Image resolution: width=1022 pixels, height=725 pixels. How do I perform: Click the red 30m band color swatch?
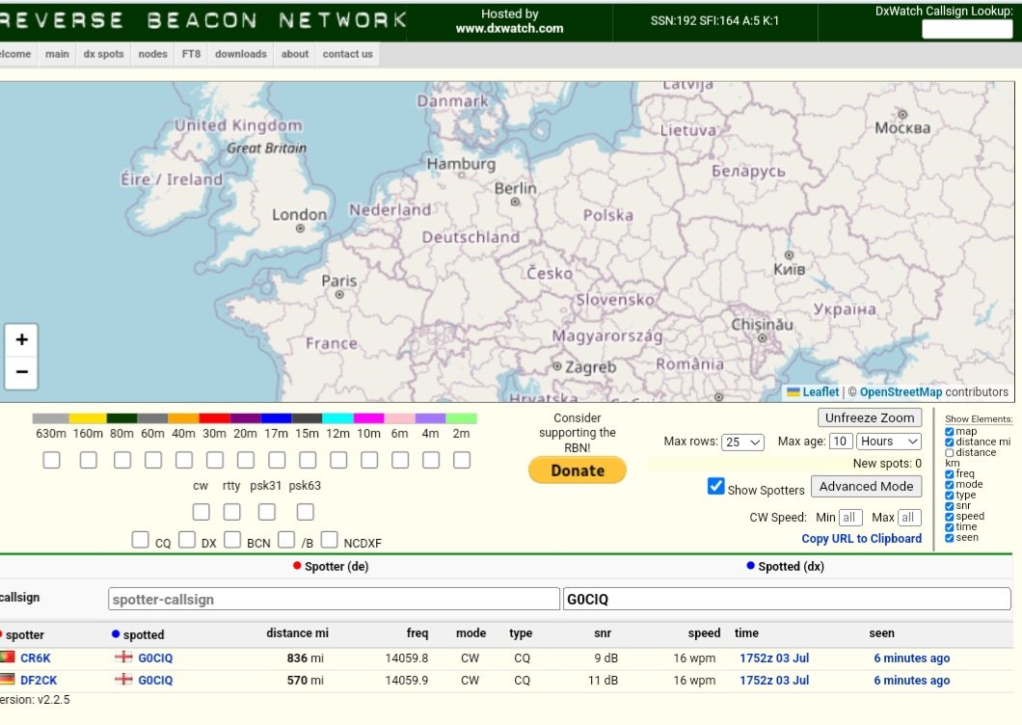pos(214,418)
